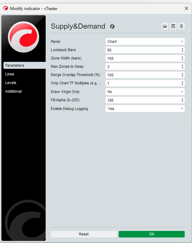Close the Modify indicator dialog
This screenshot has height=243, width=192.
click(186, 8)
